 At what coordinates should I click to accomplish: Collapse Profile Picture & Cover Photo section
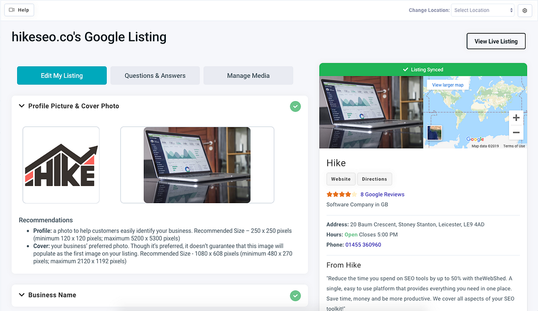click(22, 106)
